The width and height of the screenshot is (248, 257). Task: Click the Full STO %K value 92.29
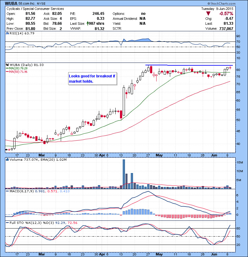point(60,223)
